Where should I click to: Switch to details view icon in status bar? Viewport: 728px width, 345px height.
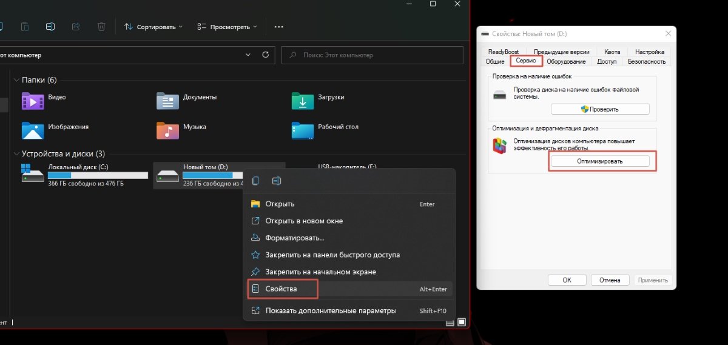pos(450,321)
